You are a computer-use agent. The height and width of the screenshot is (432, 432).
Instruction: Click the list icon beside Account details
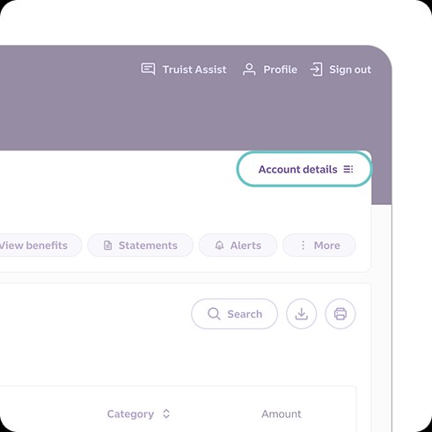coord(348,169)
